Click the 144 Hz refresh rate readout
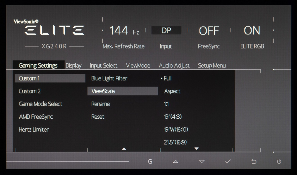The image size is (297, 175). pyautogui.click(x=124, y=30)
